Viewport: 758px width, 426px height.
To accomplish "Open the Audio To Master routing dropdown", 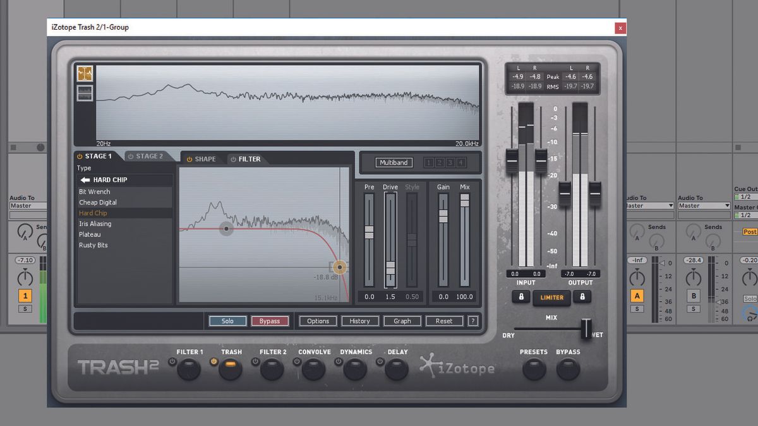I will (x=703, y=206).
